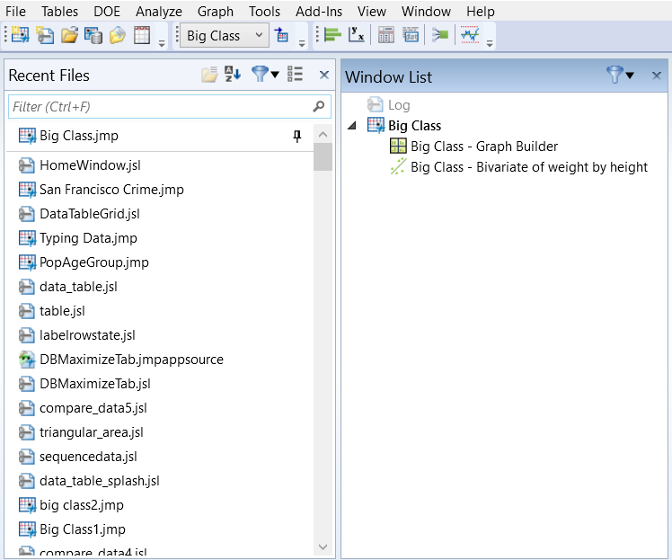The image size is (672, 560).
Task: Click the folder icon in Recent Files header
Action: click(x=209, y=76)
